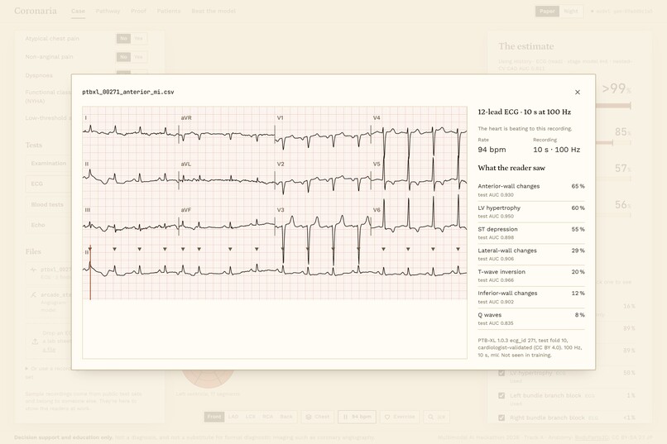Open the Patients tab in background

pyautogui.click(x=169, y=11)
